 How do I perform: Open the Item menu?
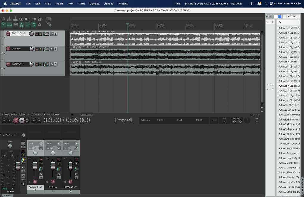(x=70, y=4)
